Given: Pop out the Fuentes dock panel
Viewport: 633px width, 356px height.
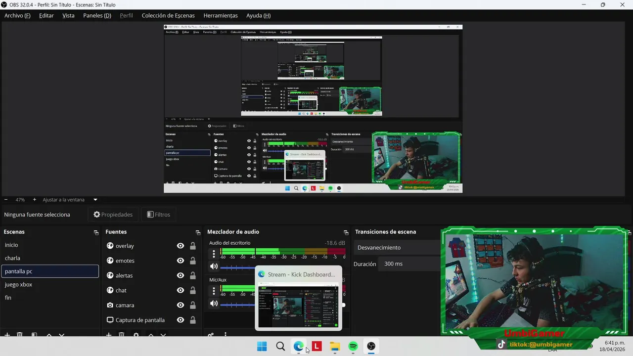Looking at the screenshot, I should click(198, 232).
